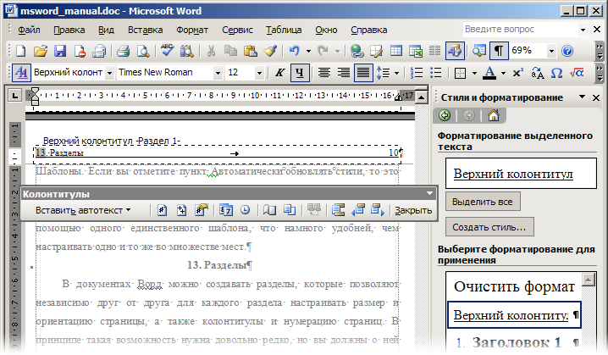Show previous header section icon
Screen dimensions: 608x355
click(357, 210)
